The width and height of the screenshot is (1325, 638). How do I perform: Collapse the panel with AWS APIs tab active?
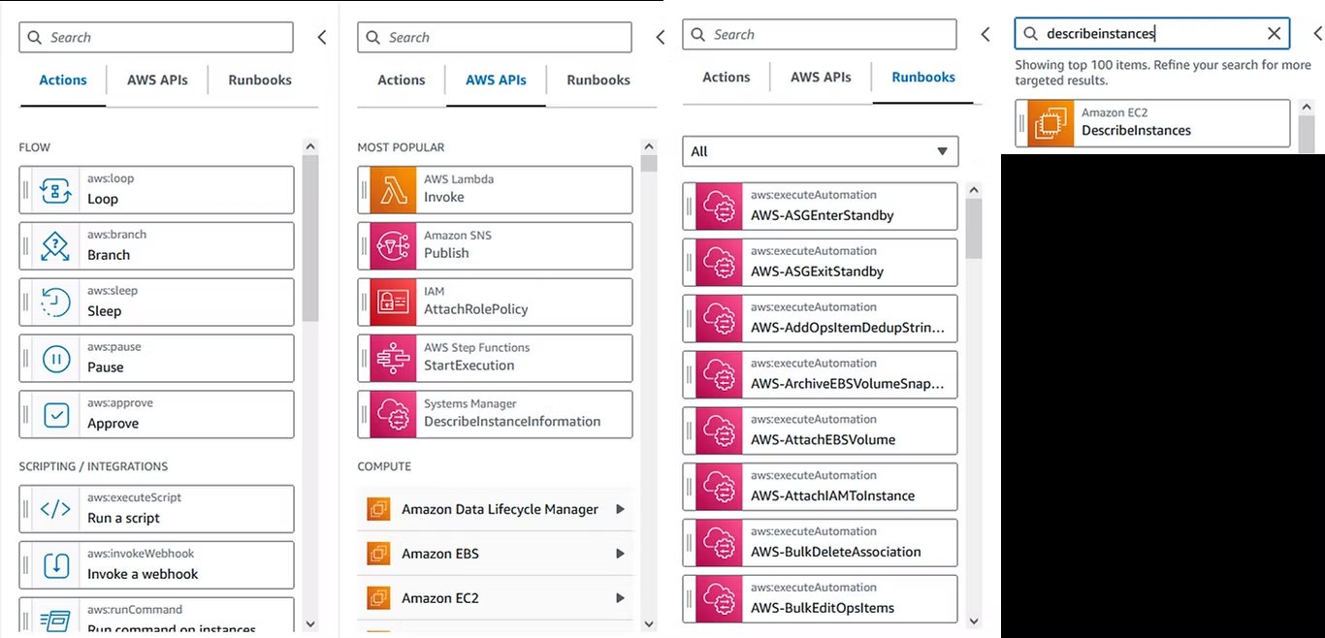661,37
